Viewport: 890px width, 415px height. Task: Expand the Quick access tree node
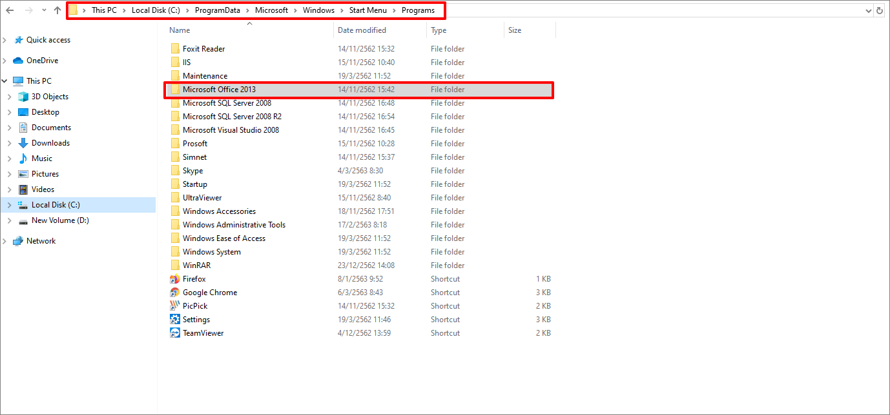5,40
